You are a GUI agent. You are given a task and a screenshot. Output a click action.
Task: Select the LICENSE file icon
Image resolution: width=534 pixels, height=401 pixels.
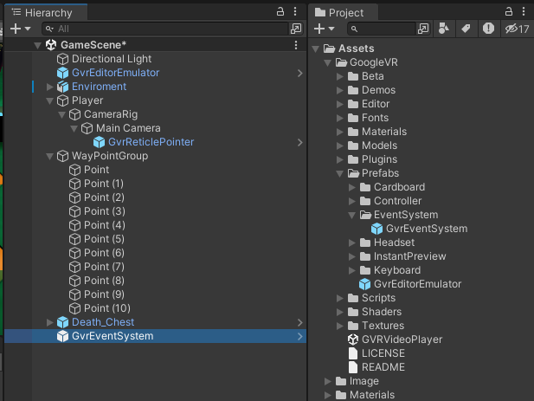[353, 353]
